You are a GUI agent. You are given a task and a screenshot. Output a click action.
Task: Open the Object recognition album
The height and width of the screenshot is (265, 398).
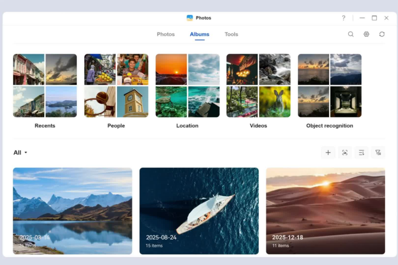click(x=330, y=85)
